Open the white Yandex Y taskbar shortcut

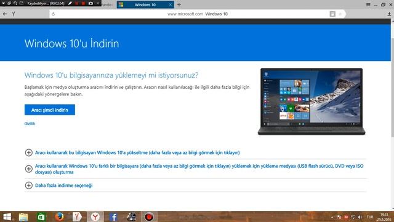[x=77, y=216]
